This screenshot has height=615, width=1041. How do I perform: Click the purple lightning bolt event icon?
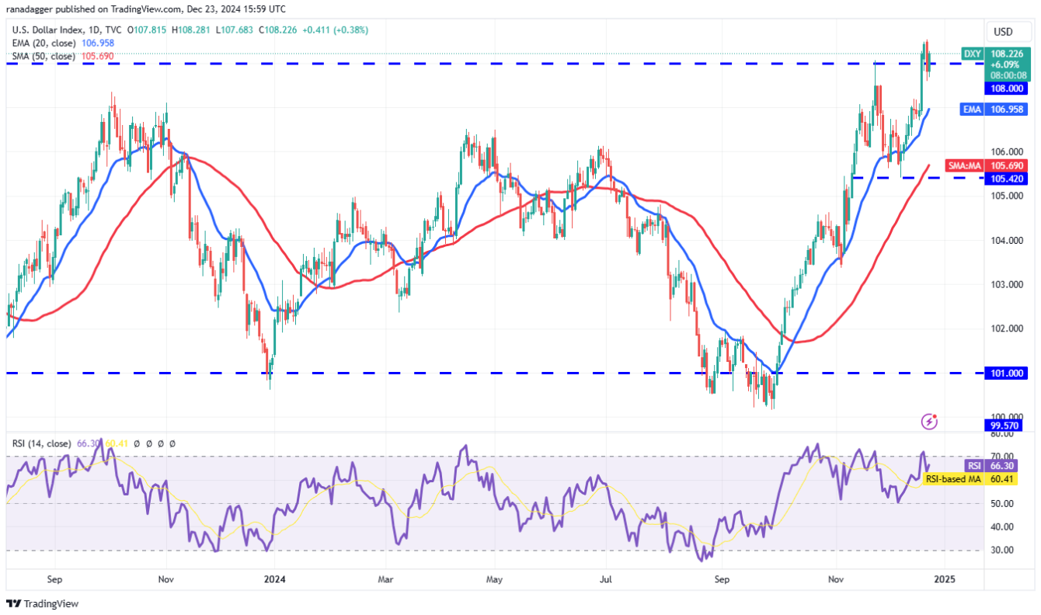pos(928,422)
